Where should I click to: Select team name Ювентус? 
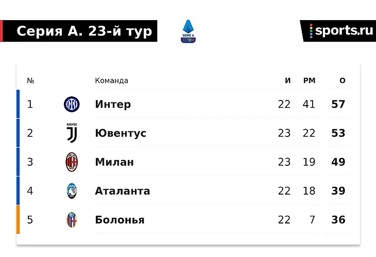[x=121, y=133]
